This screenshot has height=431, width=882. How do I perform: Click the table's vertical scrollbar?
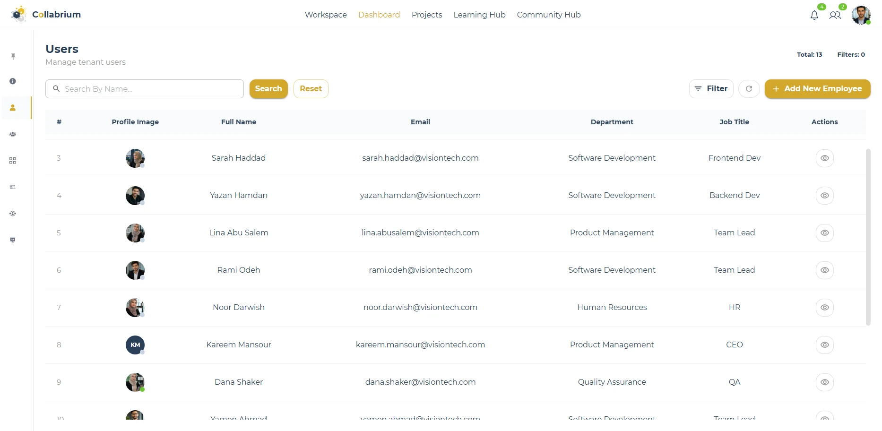pos(868,237)
